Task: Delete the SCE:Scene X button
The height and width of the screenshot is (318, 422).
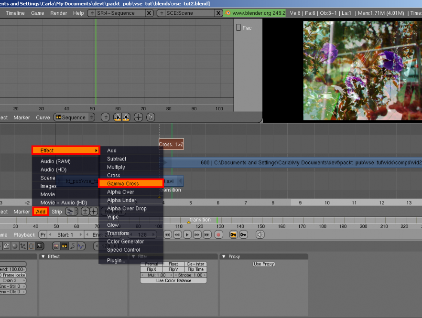Action: 218,13
